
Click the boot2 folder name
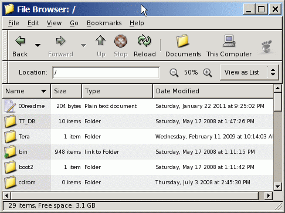26,167
